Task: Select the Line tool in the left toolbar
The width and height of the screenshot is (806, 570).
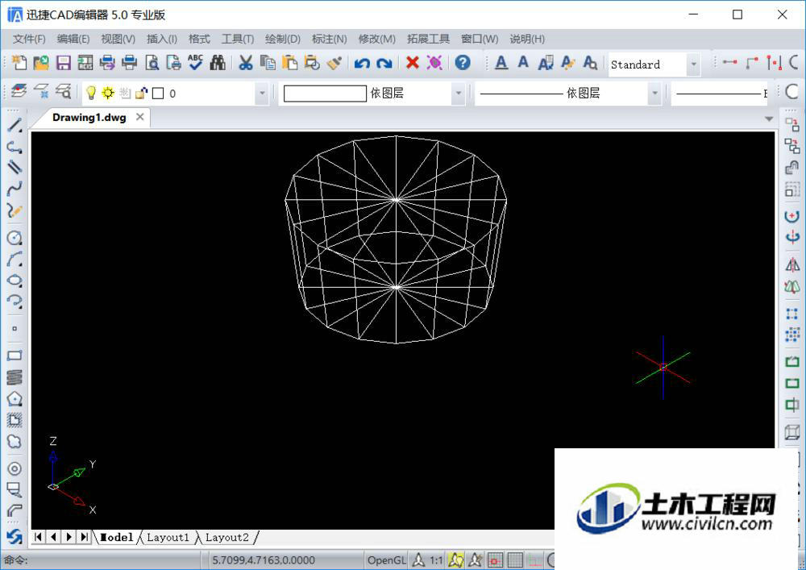Action: tap(15, 125)
